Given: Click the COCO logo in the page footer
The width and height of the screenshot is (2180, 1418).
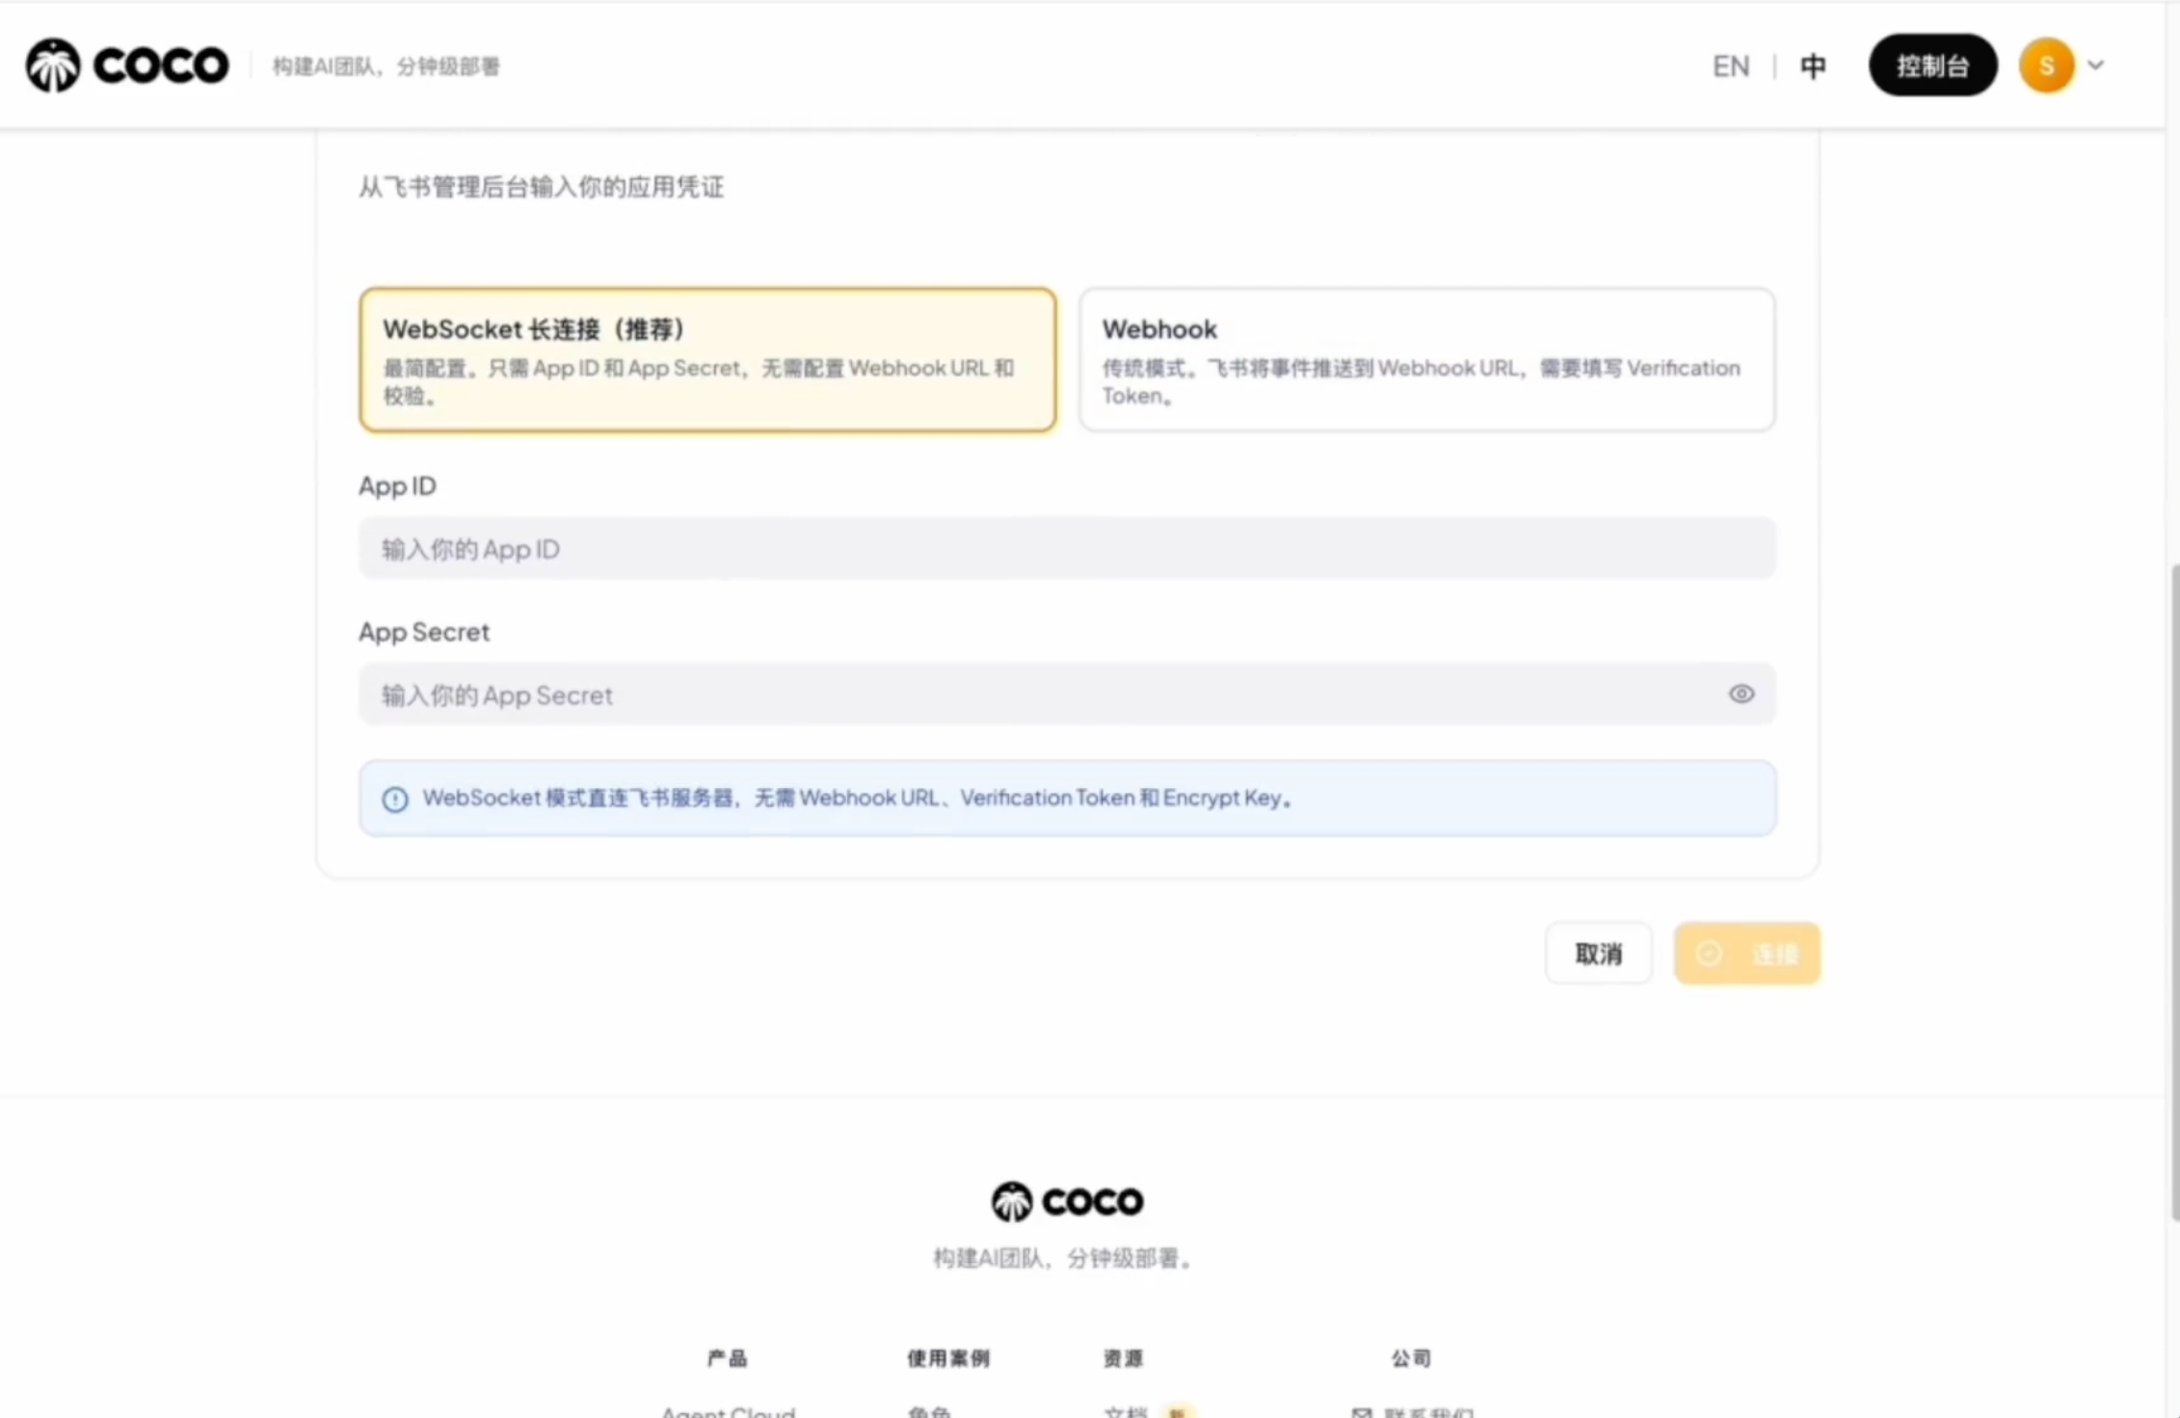Looking at the screenshot, I should point(1066,1200).
